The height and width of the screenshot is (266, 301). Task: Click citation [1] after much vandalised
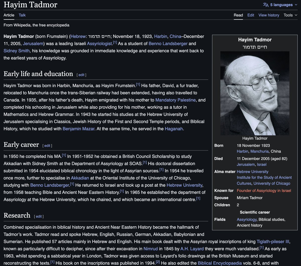[x=262, y=248]
